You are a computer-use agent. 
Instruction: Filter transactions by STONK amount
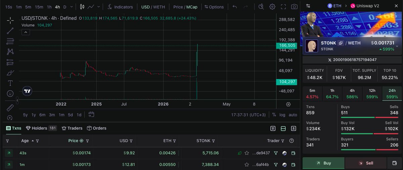click(x=213, y=141)
